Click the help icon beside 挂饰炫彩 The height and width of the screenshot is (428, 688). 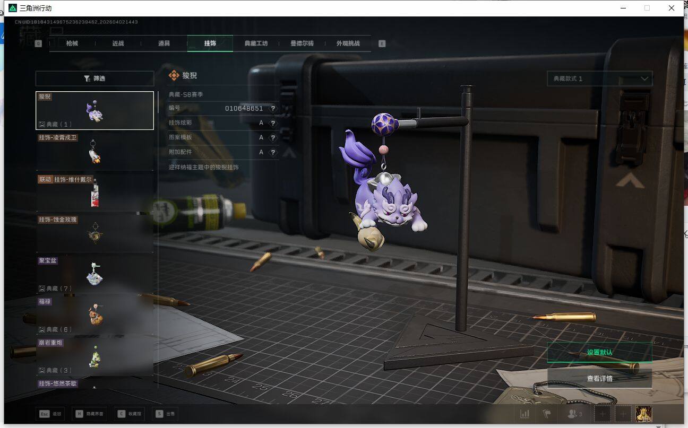273,123
